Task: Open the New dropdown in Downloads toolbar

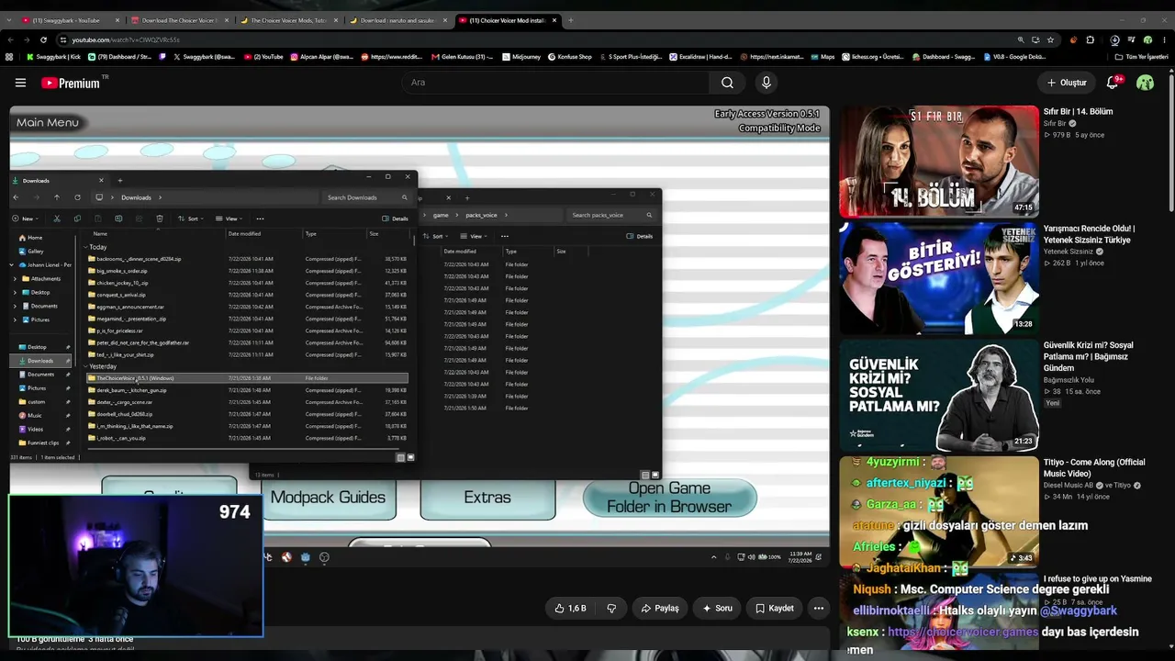Action: tap(25, 218)
